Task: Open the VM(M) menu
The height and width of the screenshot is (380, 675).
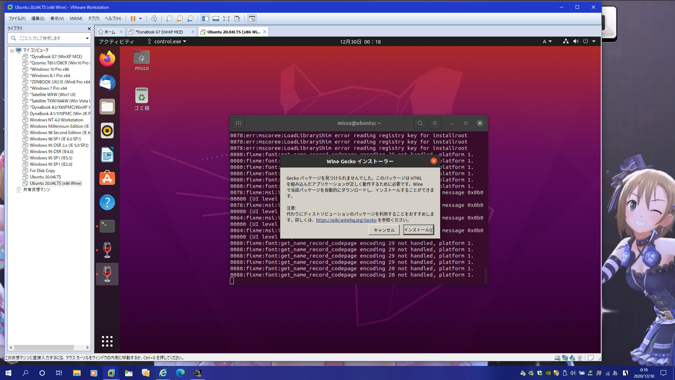Action: tap(76, 19)
